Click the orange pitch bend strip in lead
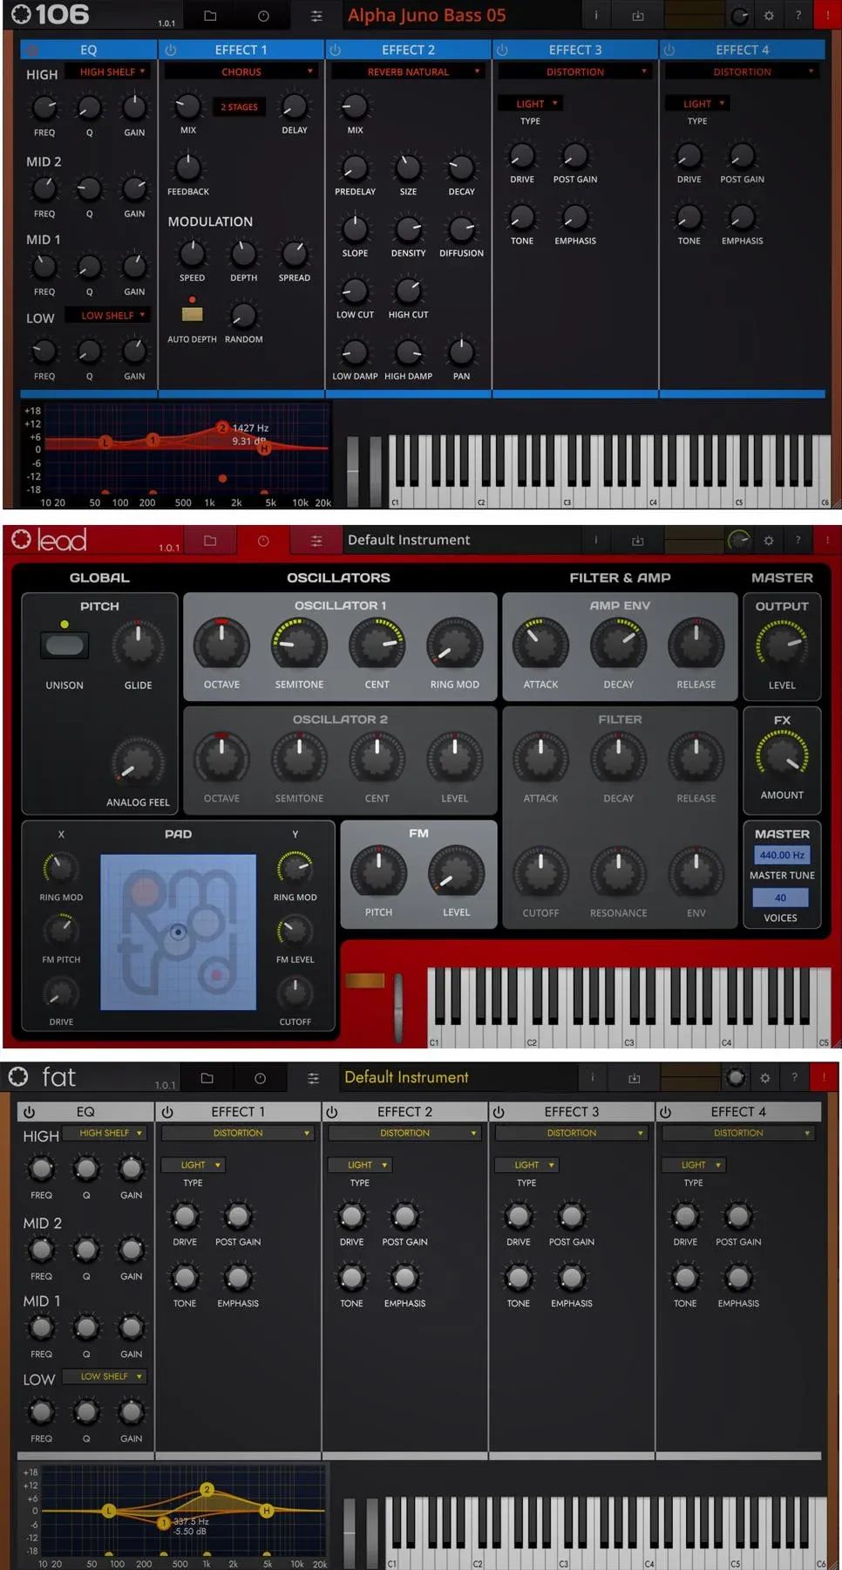 pos(365,981)
